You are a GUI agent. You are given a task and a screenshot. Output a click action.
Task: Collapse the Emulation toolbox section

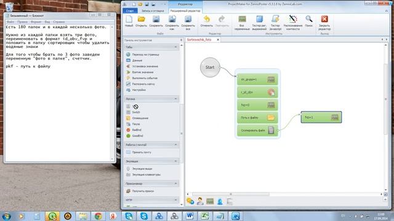(x=175, y=161)
